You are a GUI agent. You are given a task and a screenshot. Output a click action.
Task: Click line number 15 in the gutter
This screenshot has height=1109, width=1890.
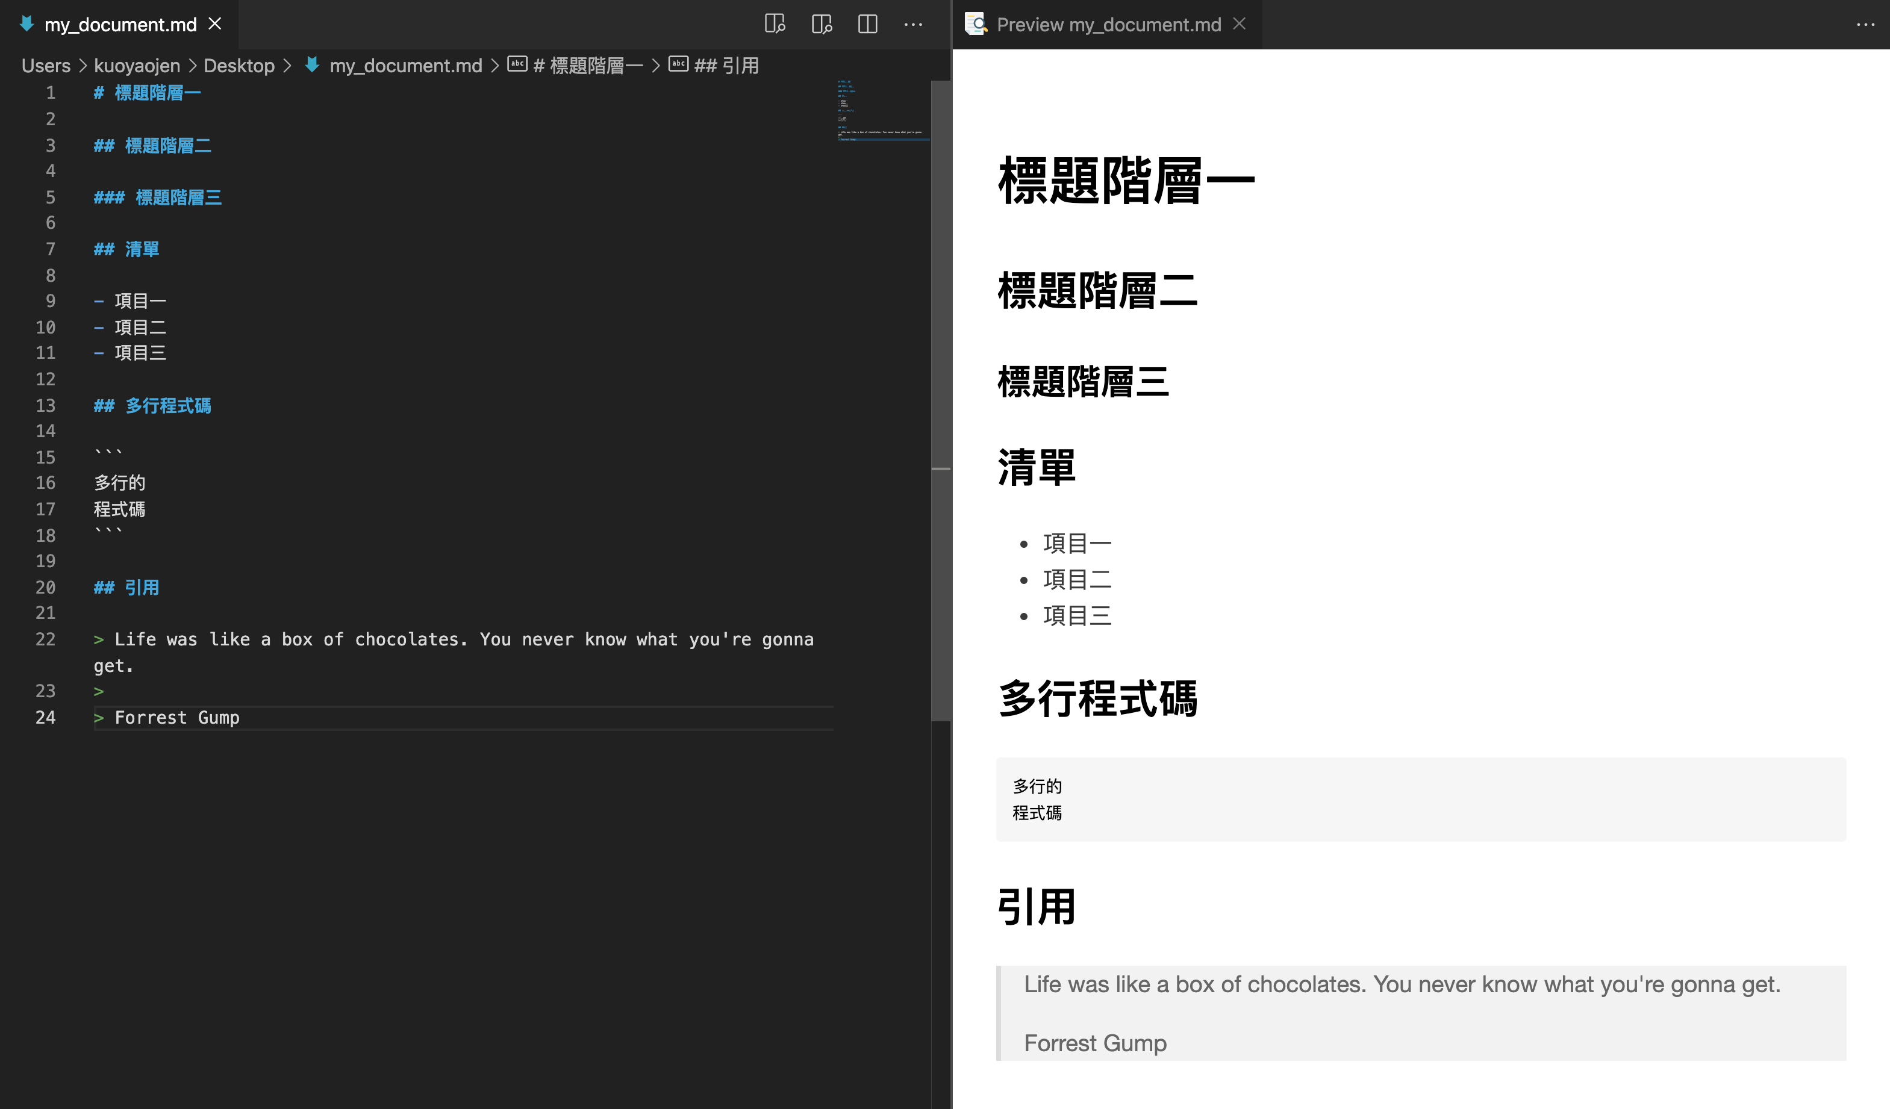point(45,458)
